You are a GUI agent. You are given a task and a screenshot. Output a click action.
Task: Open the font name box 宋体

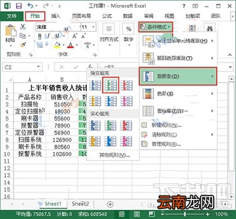(x=58, y=27)
